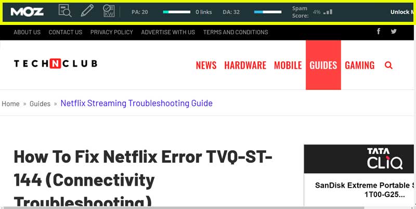Open the MozBar keyword KW icon
Screen dimensions: 416x209
point(109,11)
